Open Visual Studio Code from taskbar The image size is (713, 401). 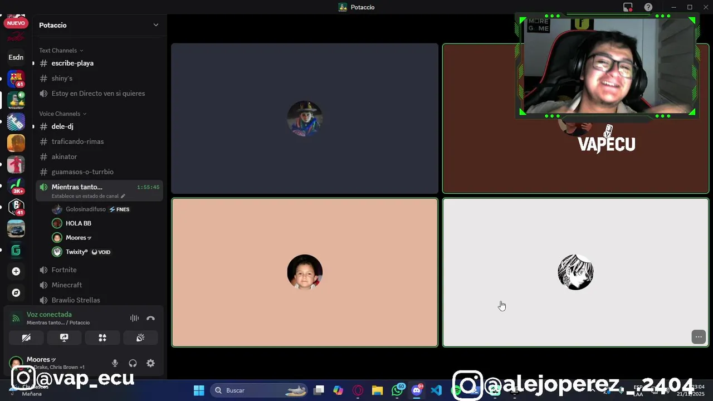tap(436, 390)
